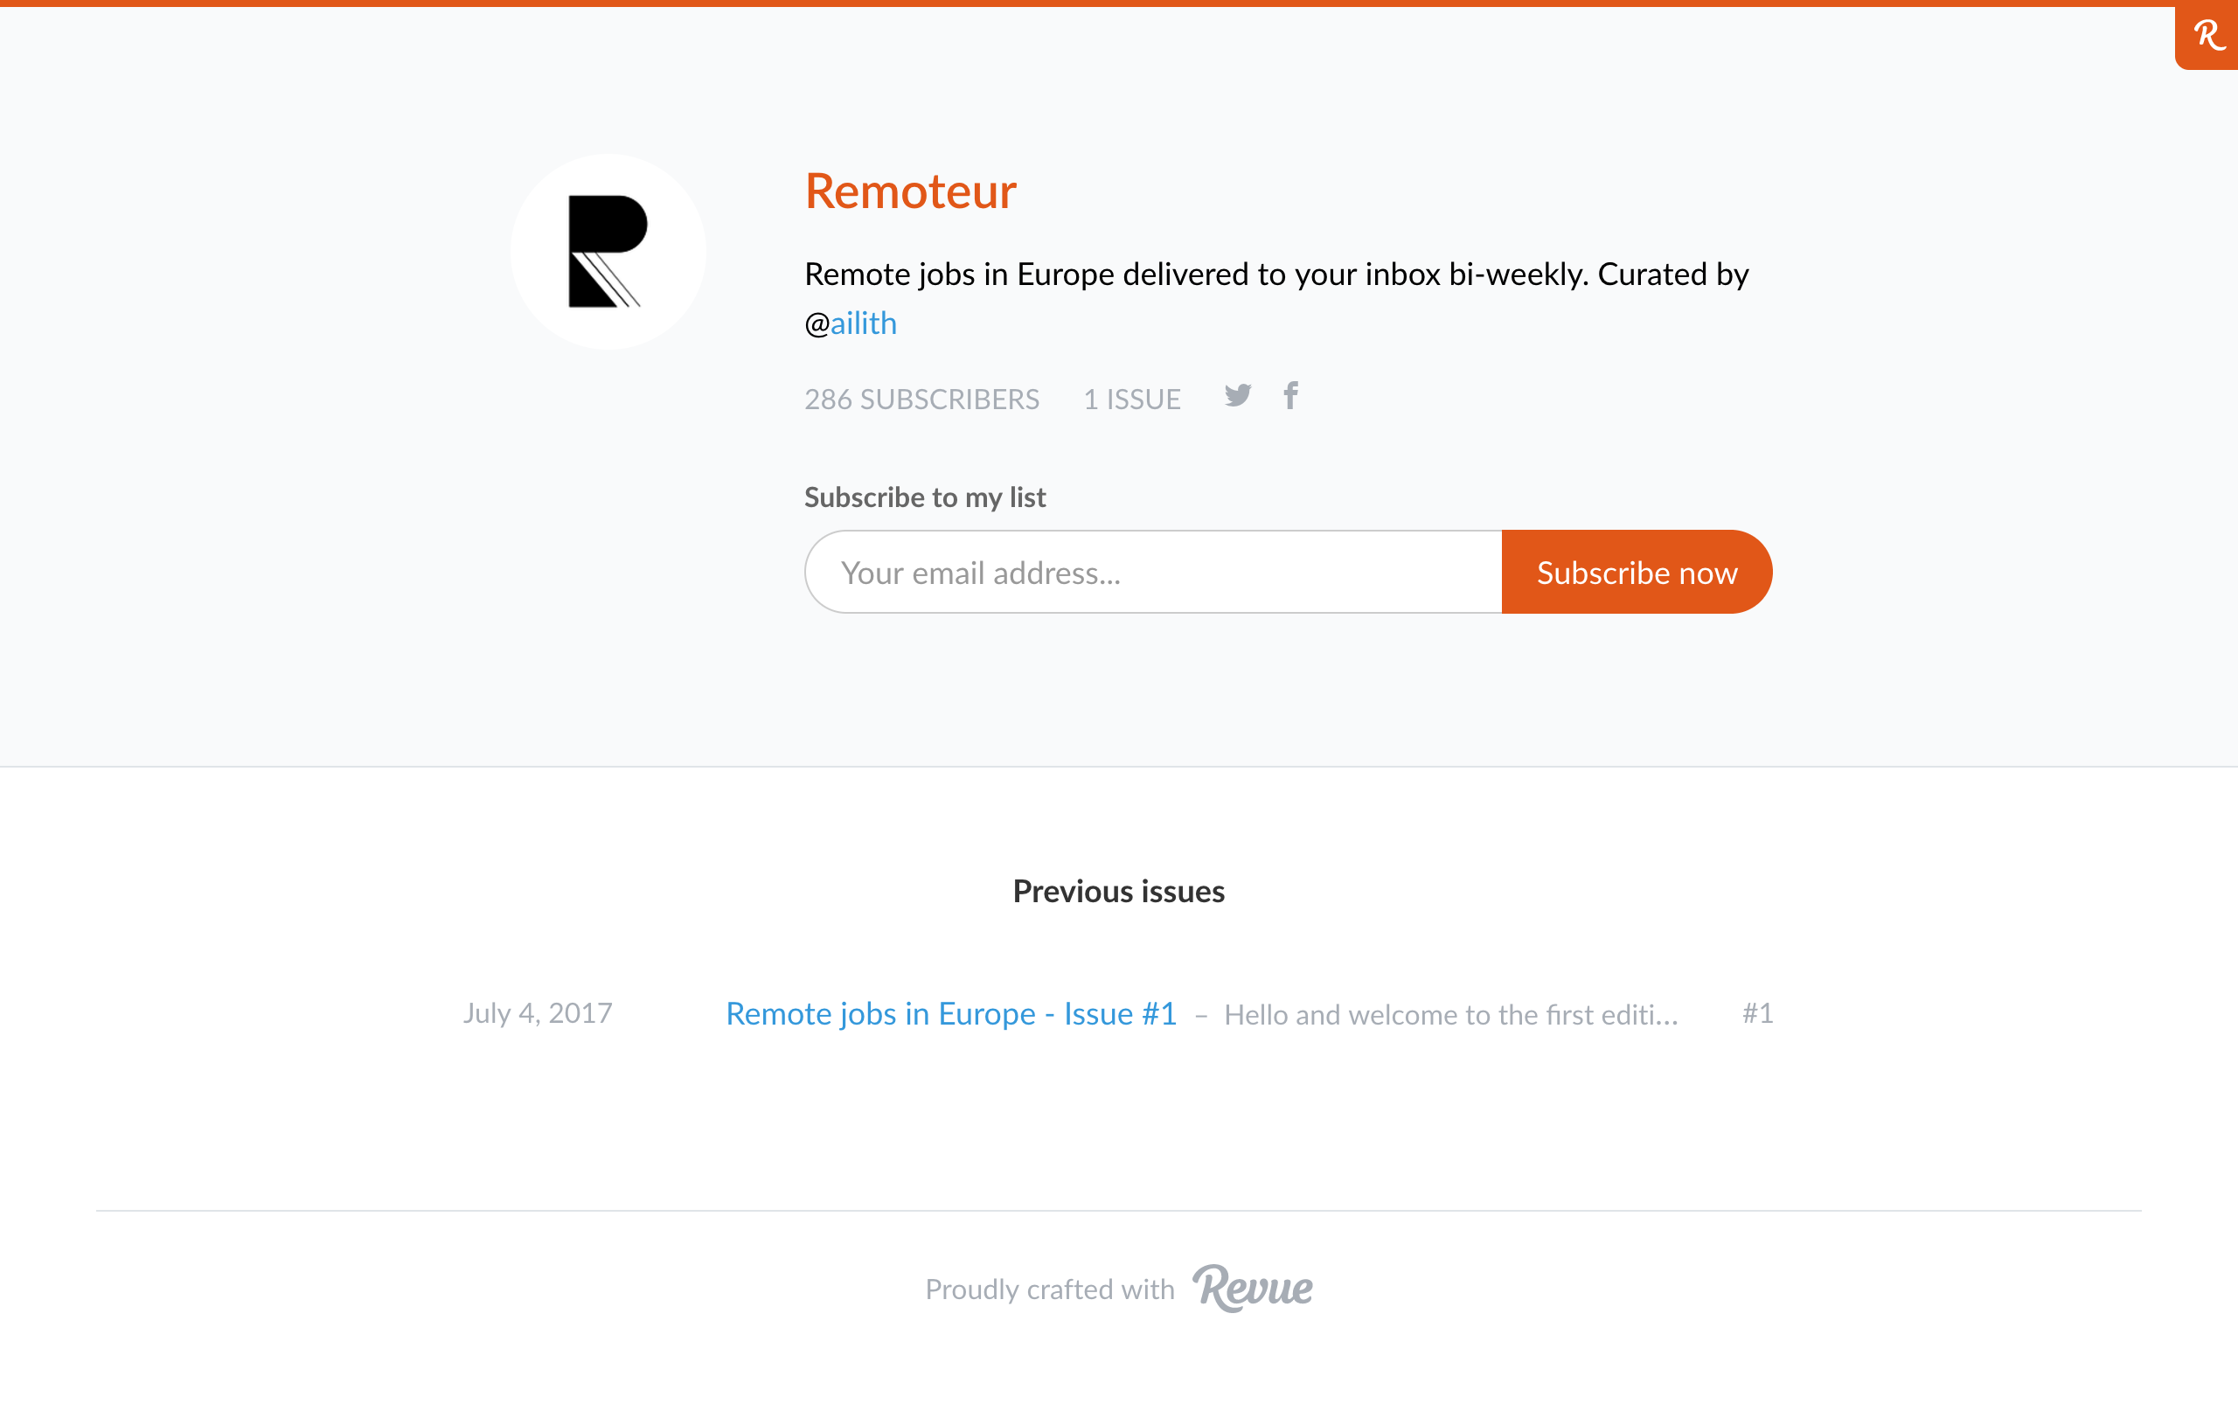
Task: Focus the Your email address field
Action: (x=1152, y=573)
